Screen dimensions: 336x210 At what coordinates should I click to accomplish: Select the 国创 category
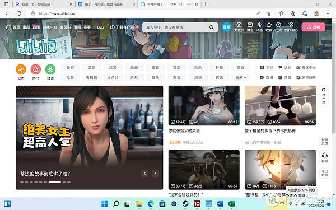tap(91, 68)
